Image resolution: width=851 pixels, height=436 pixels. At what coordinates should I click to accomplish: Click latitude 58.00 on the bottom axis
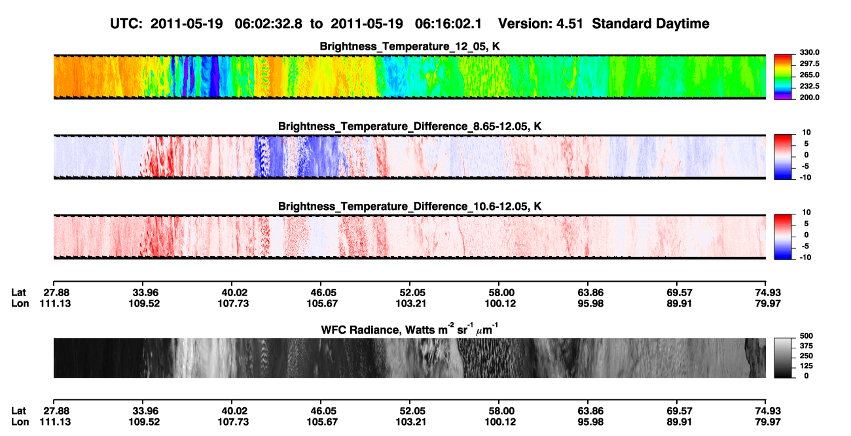(x=501, y=411)
